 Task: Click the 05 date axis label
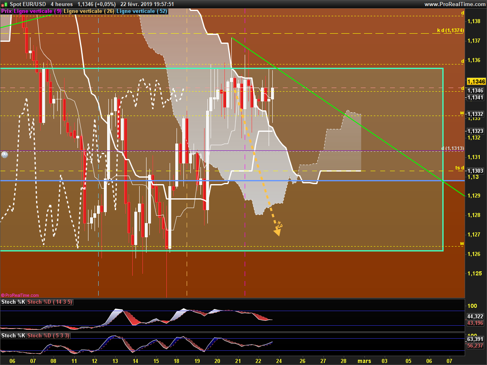click(408, 361)
